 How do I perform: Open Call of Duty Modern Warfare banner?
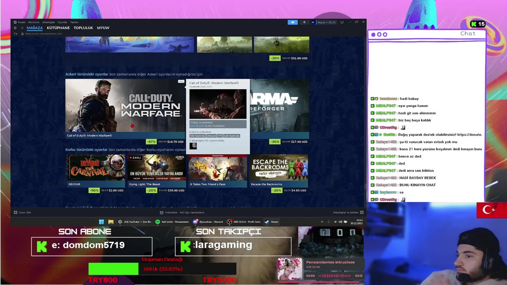coord(126,106)
